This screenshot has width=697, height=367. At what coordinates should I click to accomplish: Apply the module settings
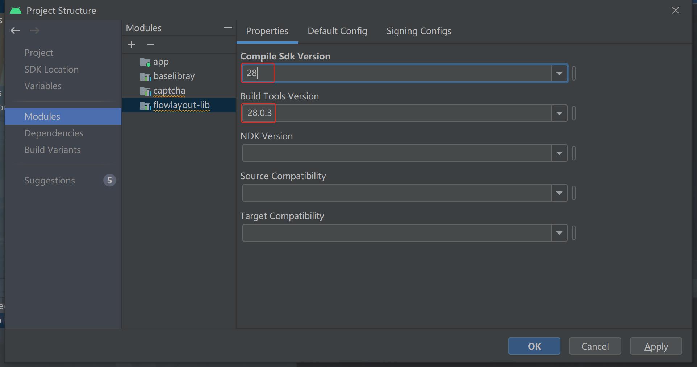656,346
